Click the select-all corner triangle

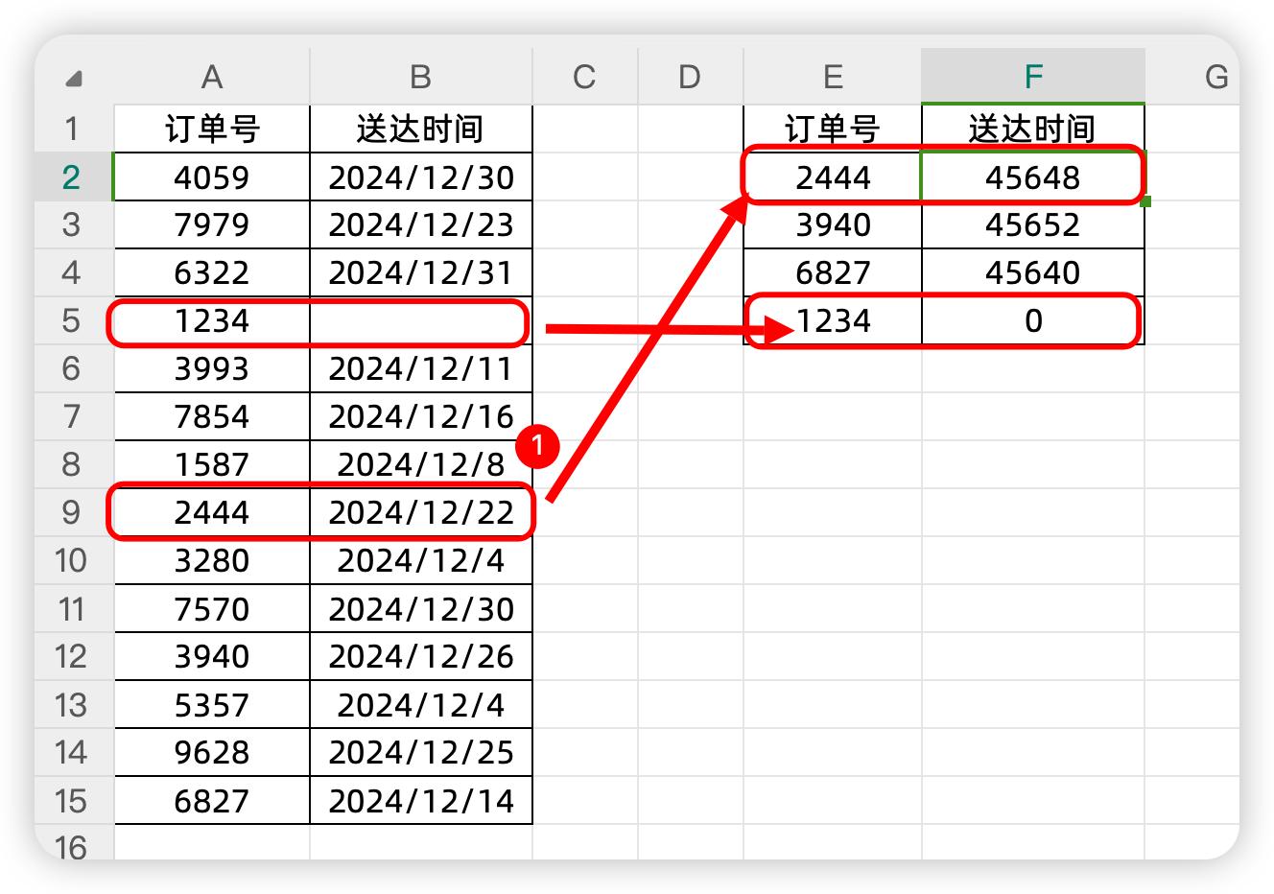74,78
